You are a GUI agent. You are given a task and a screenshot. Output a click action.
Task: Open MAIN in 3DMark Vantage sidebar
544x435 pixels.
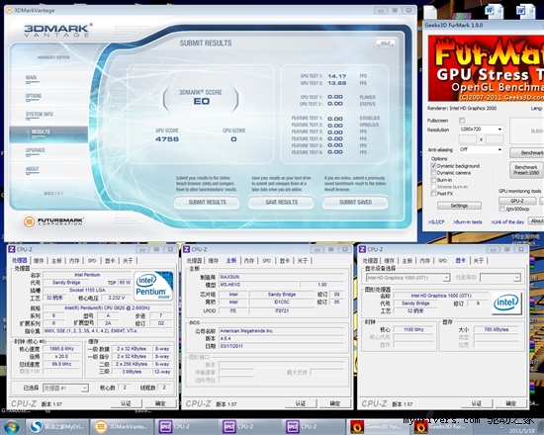(x=32, y=78)
